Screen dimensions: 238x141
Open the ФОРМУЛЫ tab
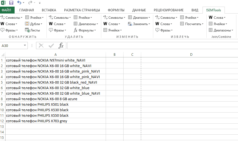[x=116, y=10]
